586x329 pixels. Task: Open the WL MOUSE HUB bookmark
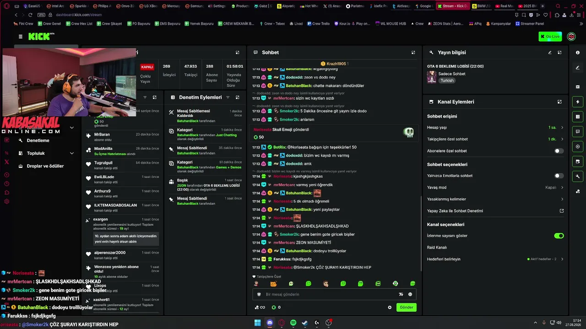390,24
